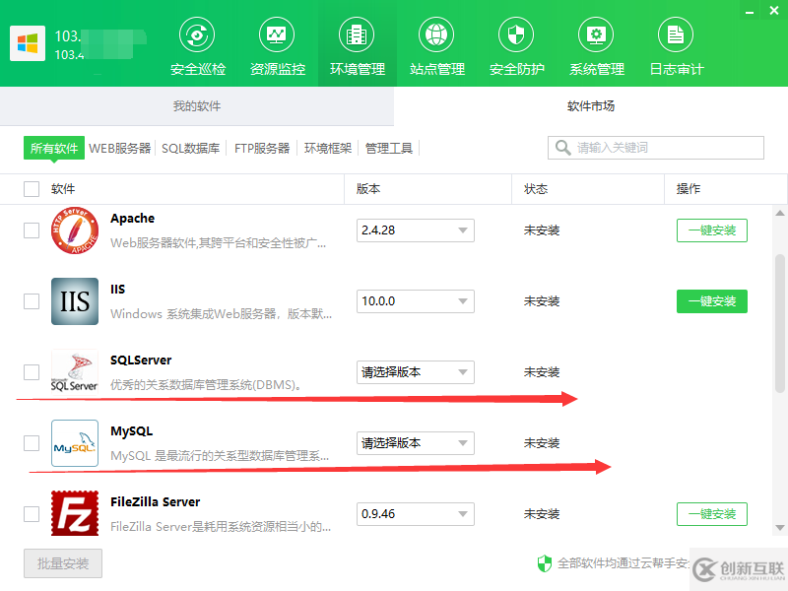Click the Apache software name

pos(133,218)
